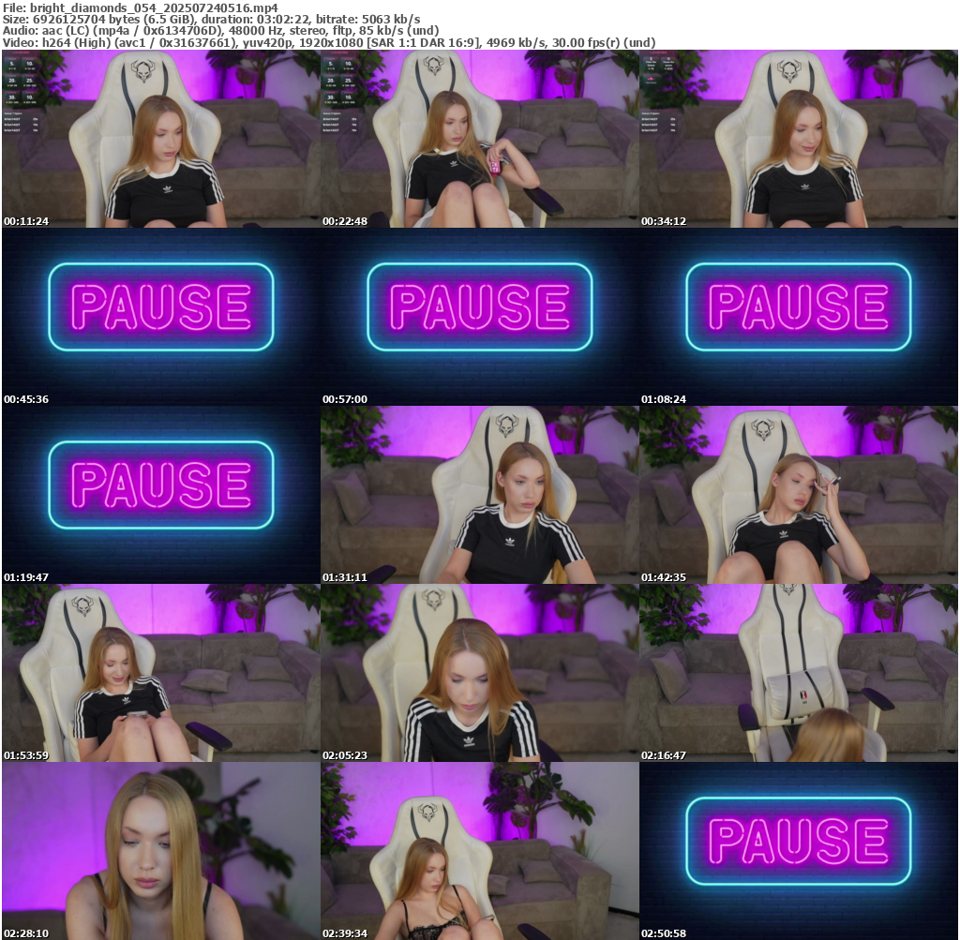Select the frame labeled 00:22:48

[x=479, y=139]
